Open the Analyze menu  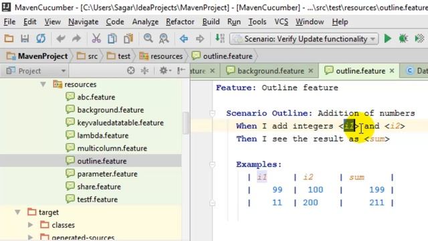[x=145, y=22]
